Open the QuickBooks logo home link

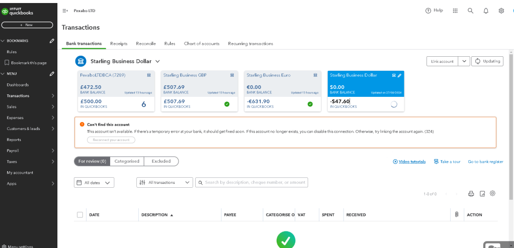tap(18, 12)
